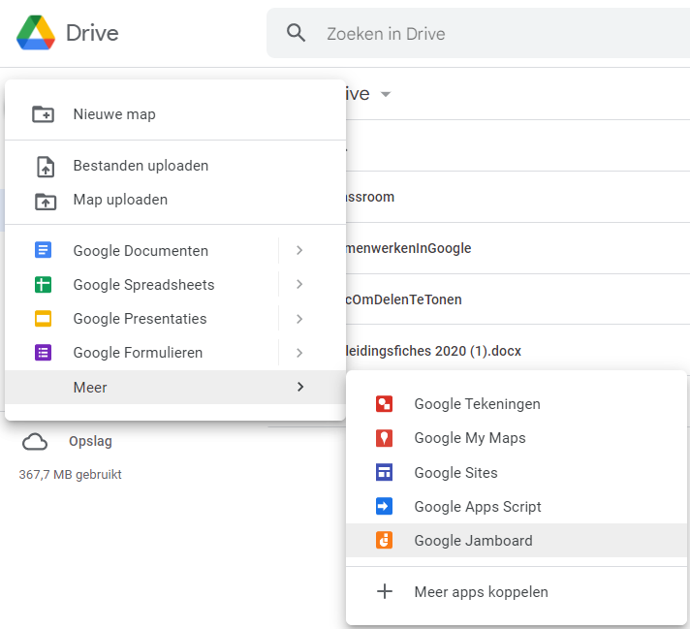The width and height of the screenshot is (690, 629).
Task: Select Bestanden uploaden menu entry
Action: point(175,166)
